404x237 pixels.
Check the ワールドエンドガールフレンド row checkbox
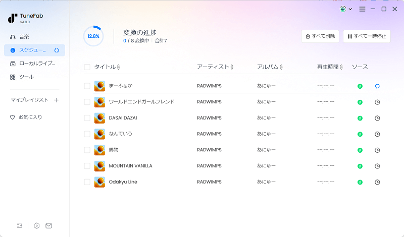87,102
